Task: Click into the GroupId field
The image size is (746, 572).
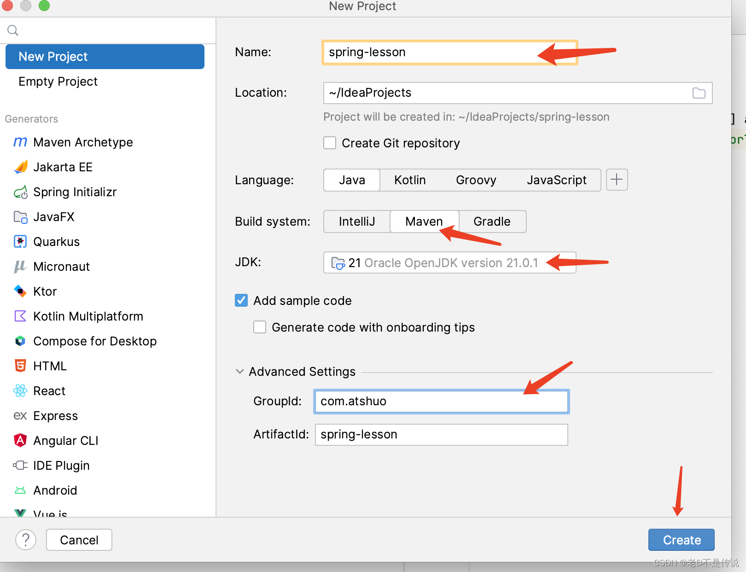Action: pyautogui.click(x=442, y=402)
